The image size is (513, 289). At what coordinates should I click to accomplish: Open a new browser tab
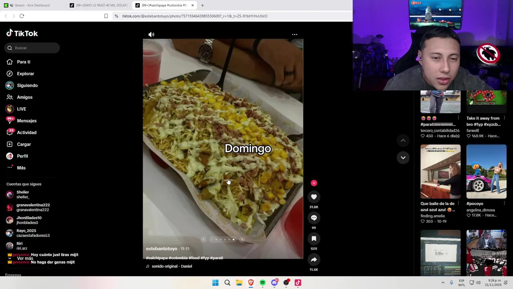(x=202, y=5)
